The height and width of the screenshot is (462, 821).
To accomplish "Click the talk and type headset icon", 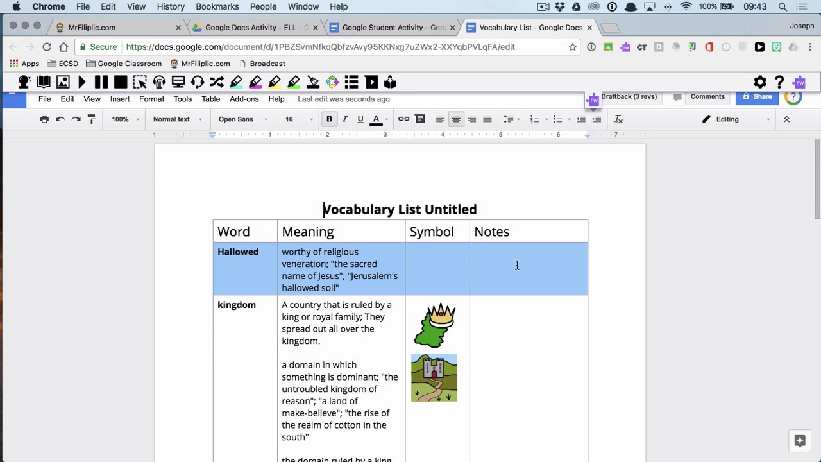I will (198, 82).
